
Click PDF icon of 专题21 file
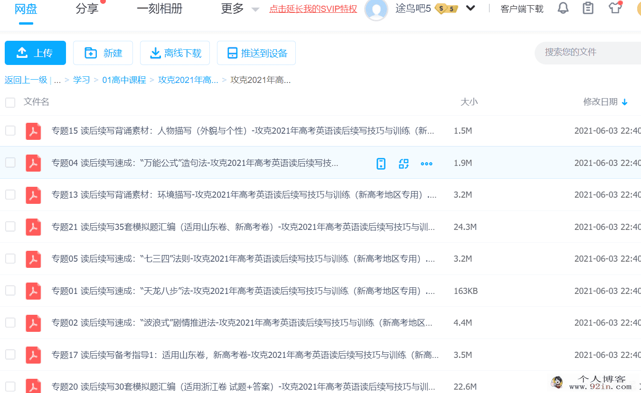coord(33,227)
